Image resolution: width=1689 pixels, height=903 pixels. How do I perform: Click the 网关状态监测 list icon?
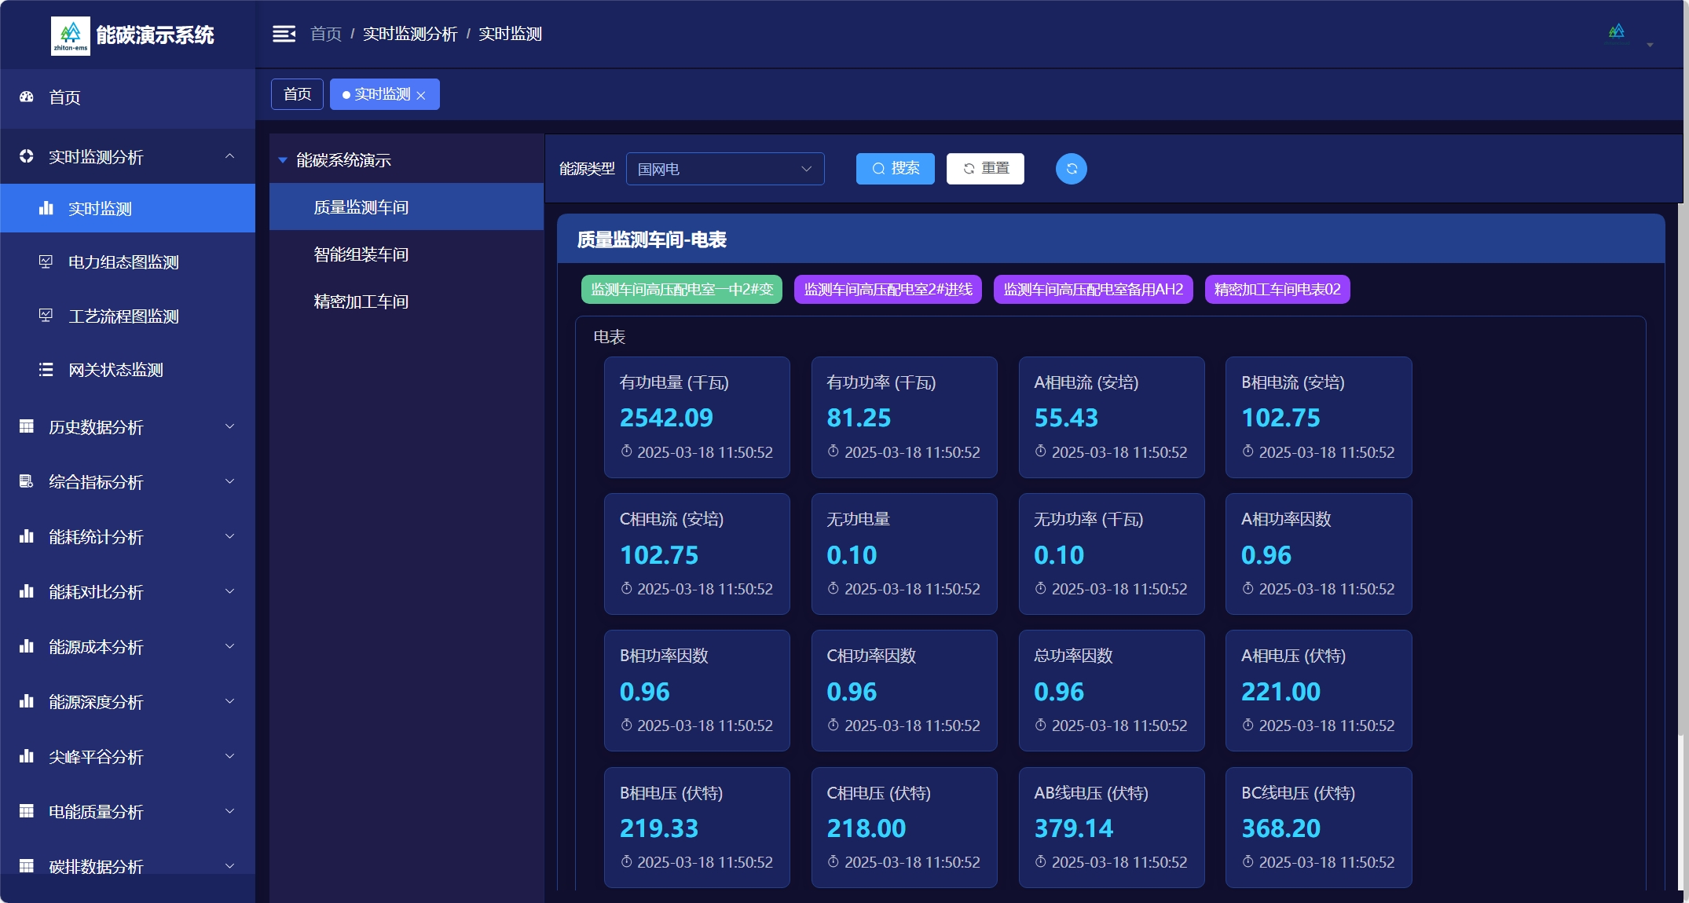(46, 370)
